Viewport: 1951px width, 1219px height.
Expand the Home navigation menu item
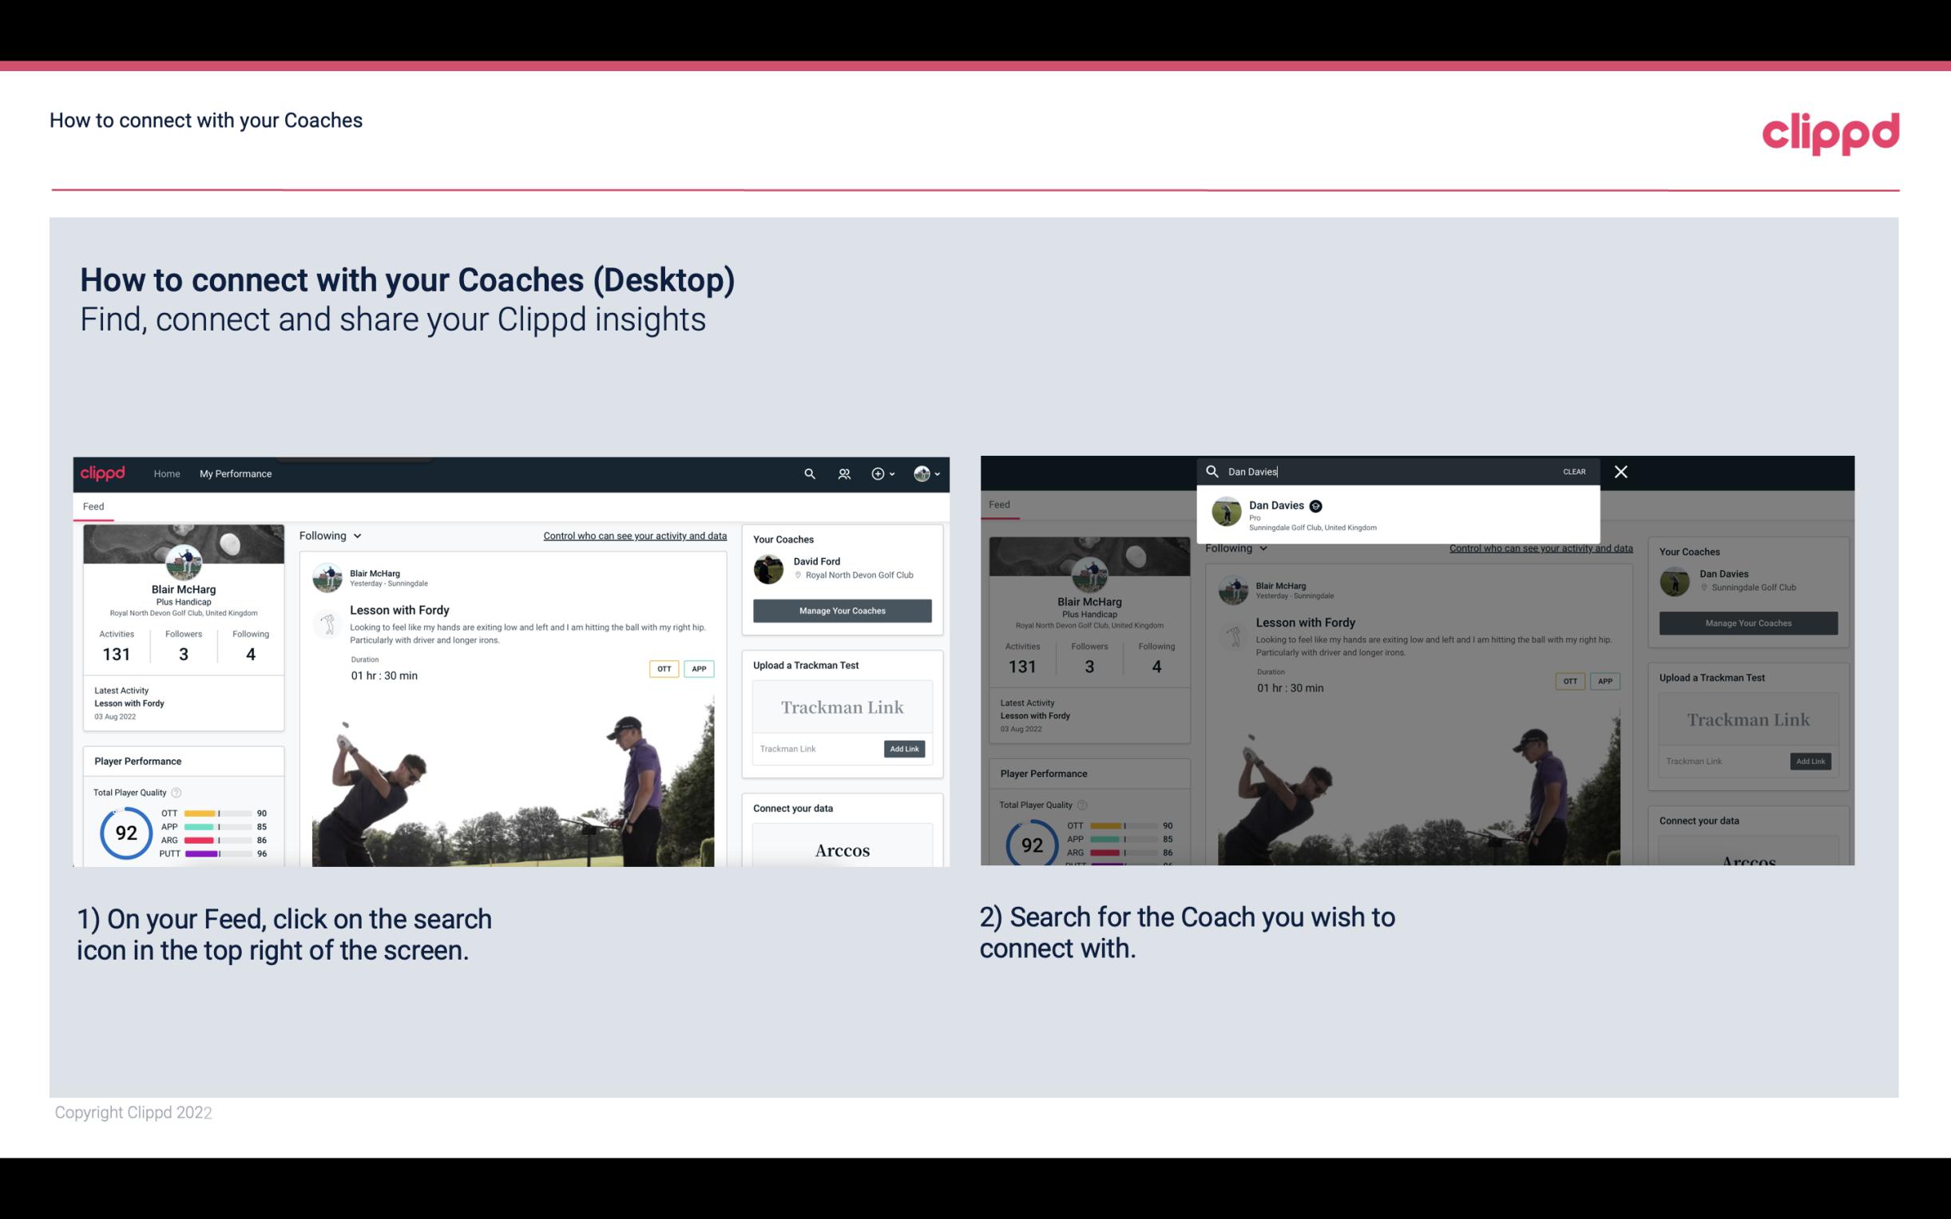[x=166, y=473]
